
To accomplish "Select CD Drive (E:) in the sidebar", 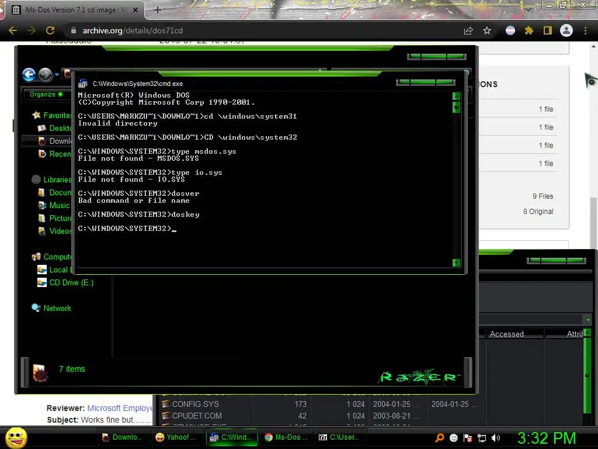I will point(65,282).
